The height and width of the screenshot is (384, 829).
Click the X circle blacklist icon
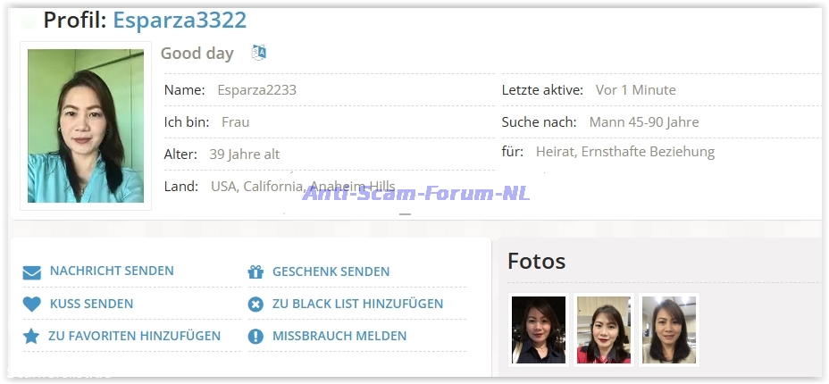coord(255,305)
